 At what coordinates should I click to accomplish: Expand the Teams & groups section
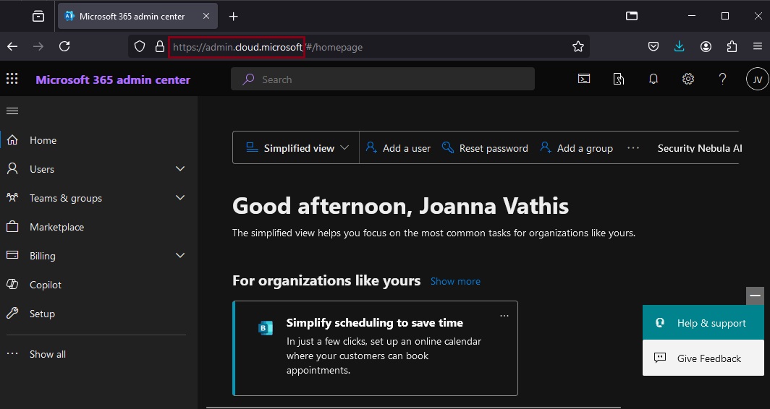[180, 198]
